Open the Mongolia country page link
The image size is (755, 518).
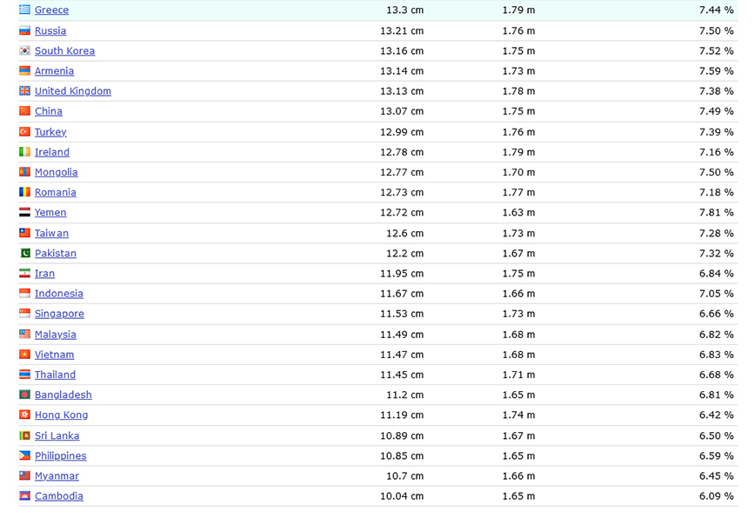tap(56, 172)
